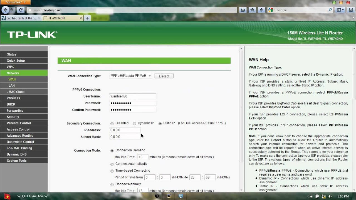The height and width of the screenshot is (200, 356).
Task: Click the Firefox icon in the taskbar
Action: (157, 196)
